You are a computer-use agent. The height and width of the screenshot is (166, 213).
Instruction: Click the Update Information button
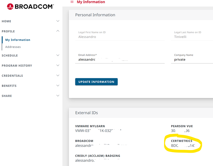[96, 82]
